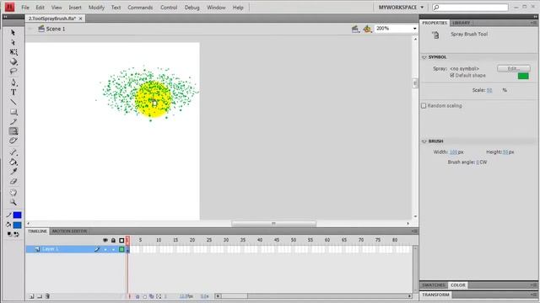
Task: Switch to the SWATCHES tab
Action: tap(434, 285)
